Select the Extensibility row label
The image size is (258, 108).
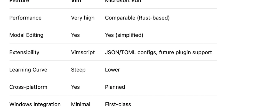(x=24, y=52)
